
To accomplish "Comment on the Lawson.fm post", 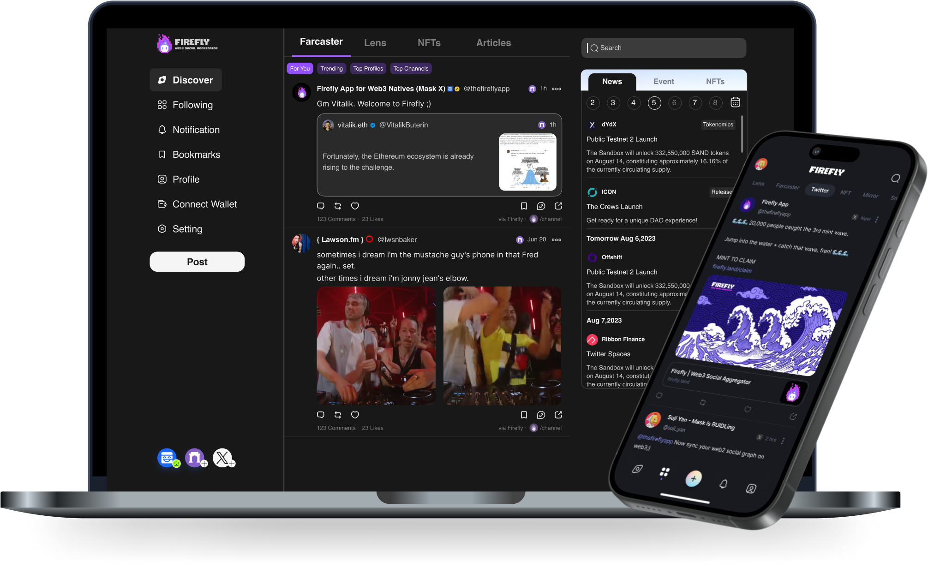I will click(x=321, y=415).
